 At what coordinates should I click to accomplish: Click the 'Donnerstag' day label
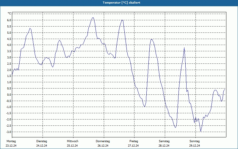click(103, 141)
